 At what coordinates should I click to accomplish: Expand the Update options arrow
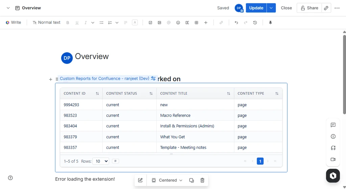(271, 8)
